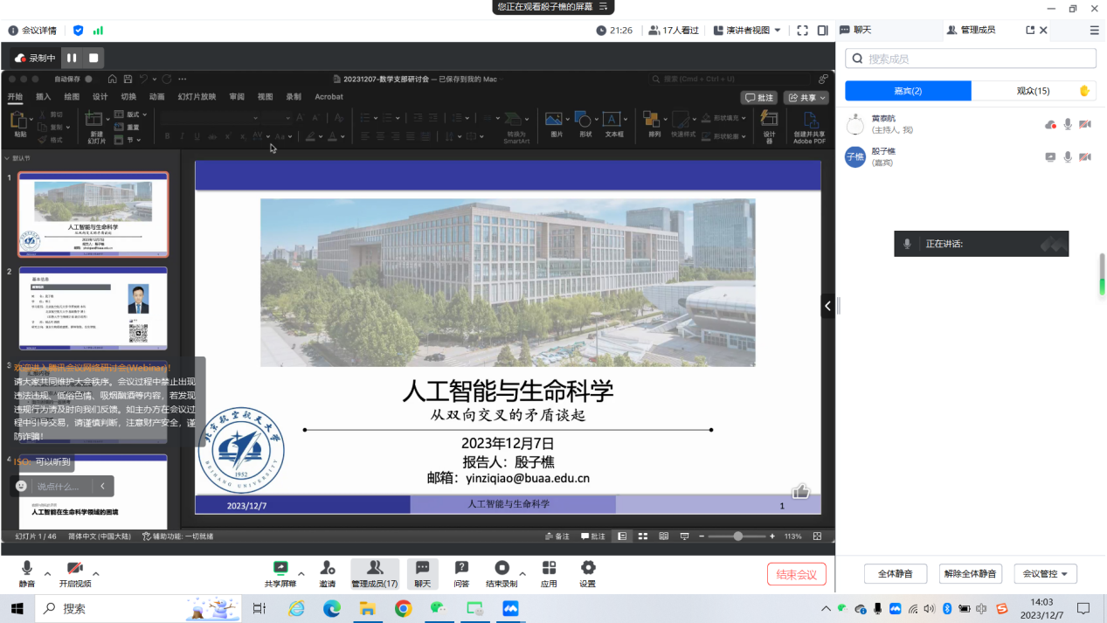Stop the recording with the square button
This screenshot has width=1107, height=623.
coord(93,59)
